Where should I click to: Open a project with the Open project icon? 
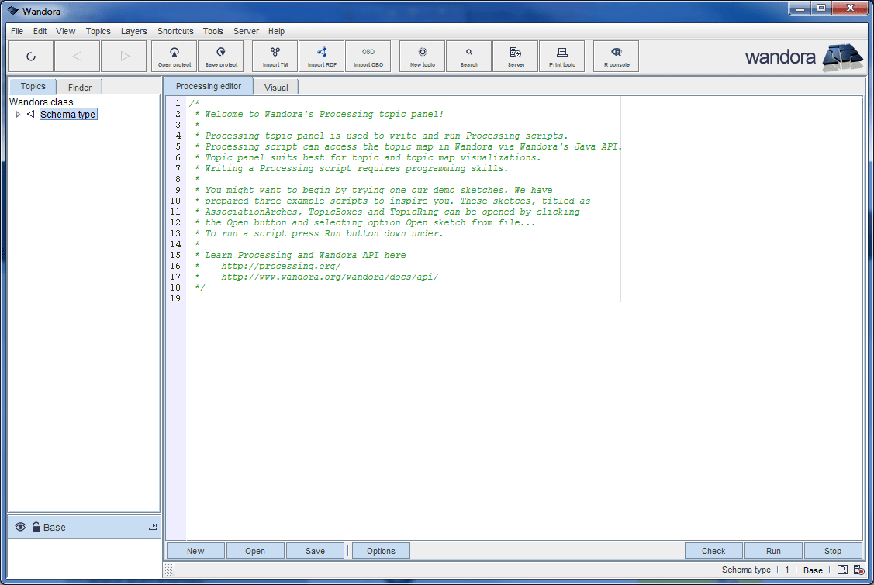(174, 55)
